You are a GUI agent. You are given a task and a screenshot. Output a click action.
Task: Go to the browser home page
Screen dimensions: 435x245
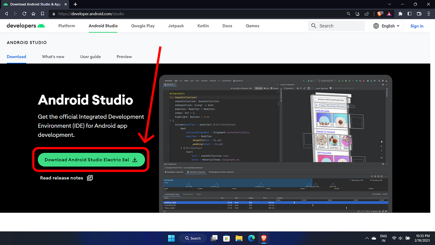pos(33,13)
